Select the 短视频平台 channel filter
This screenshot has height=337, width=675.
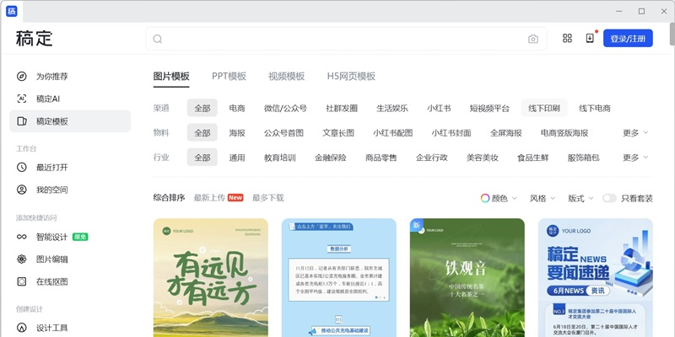tap(489, 108)
